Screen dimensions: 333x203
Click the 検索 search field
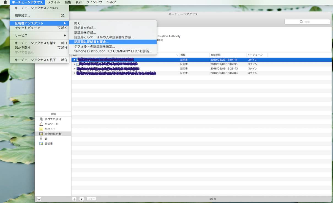pyautogui.click(x=307, y=22)
